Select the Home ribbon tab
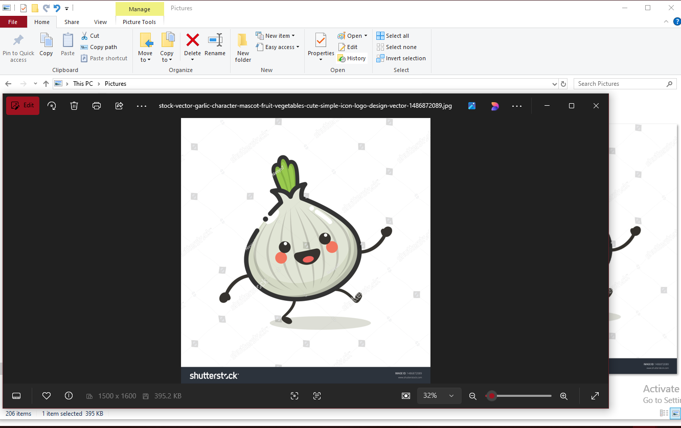681x428 pixels. point(42,22)
